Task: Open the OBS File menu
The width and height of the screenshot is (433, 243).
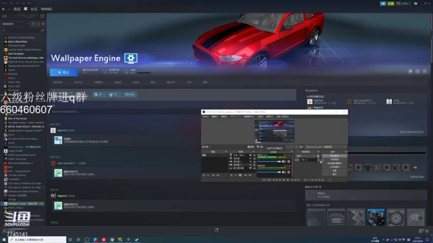Action: click(206, 117)
